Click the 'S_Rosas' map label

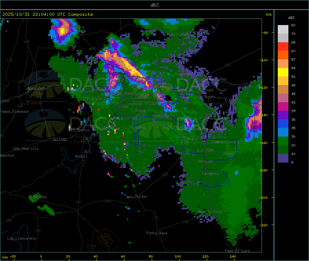(x=138, y=110)
